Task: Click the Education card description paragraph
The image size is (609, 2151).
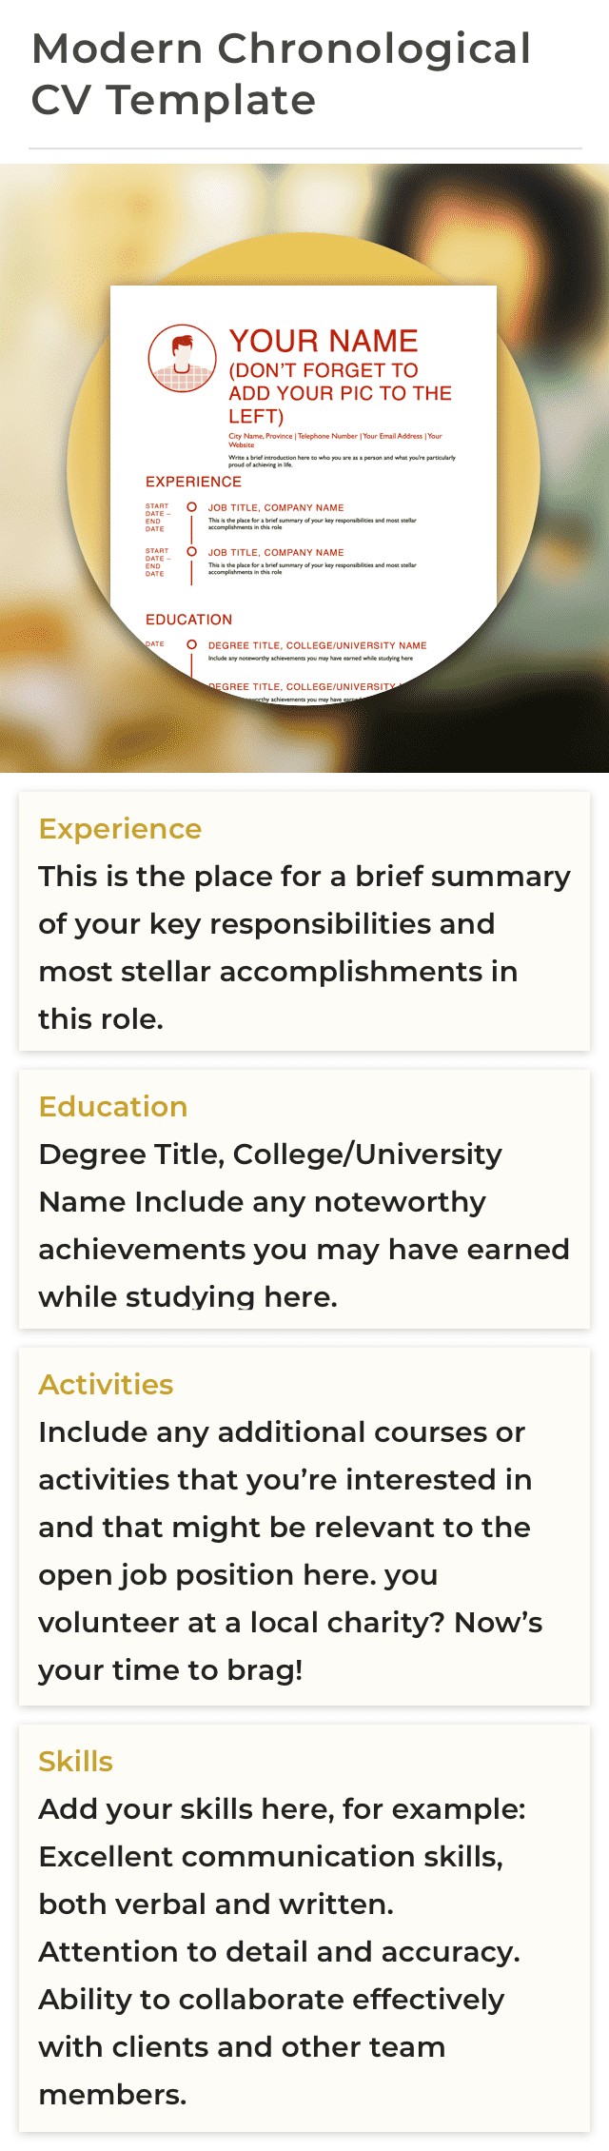Action: pos(304,1225)
